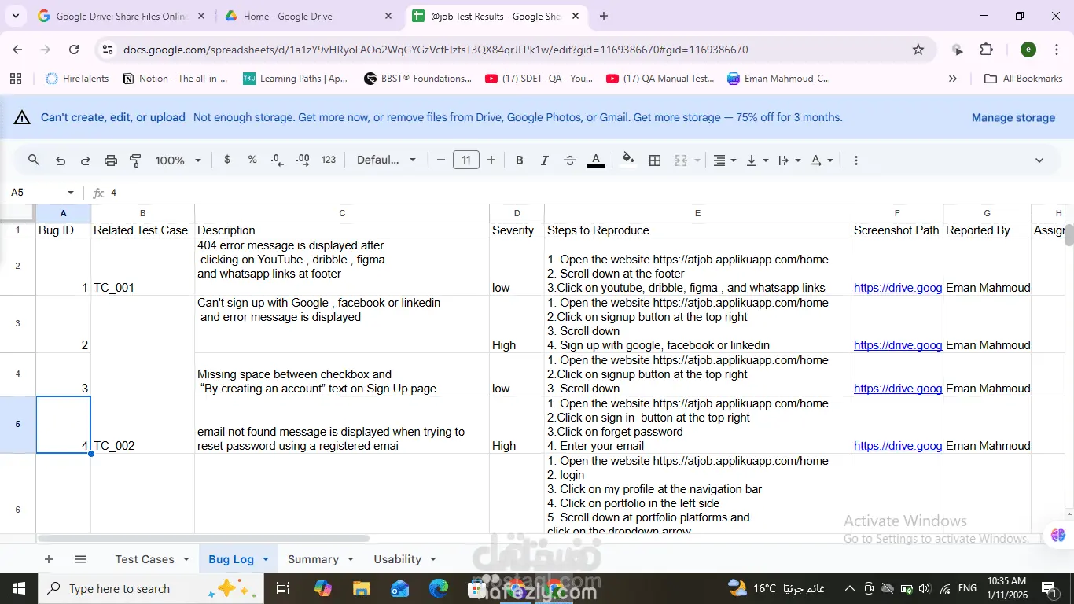Add a new sheet with the plus icon
This screenshot has width=1074, height=604.
(x=49, y=559)
